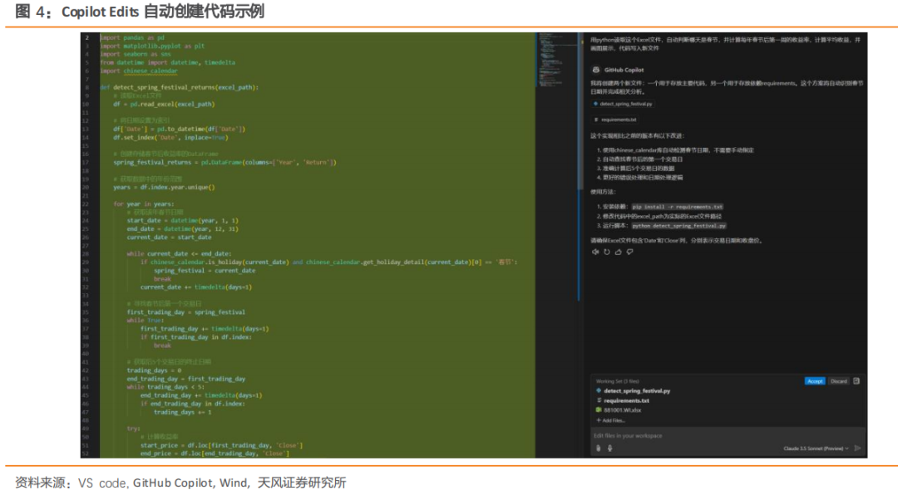Click the 'start_price = df.loc[first_trading_day, 'Close']' line
This screenshot has width=898, height=495.
pyautogui.click(x=222, y=445)
